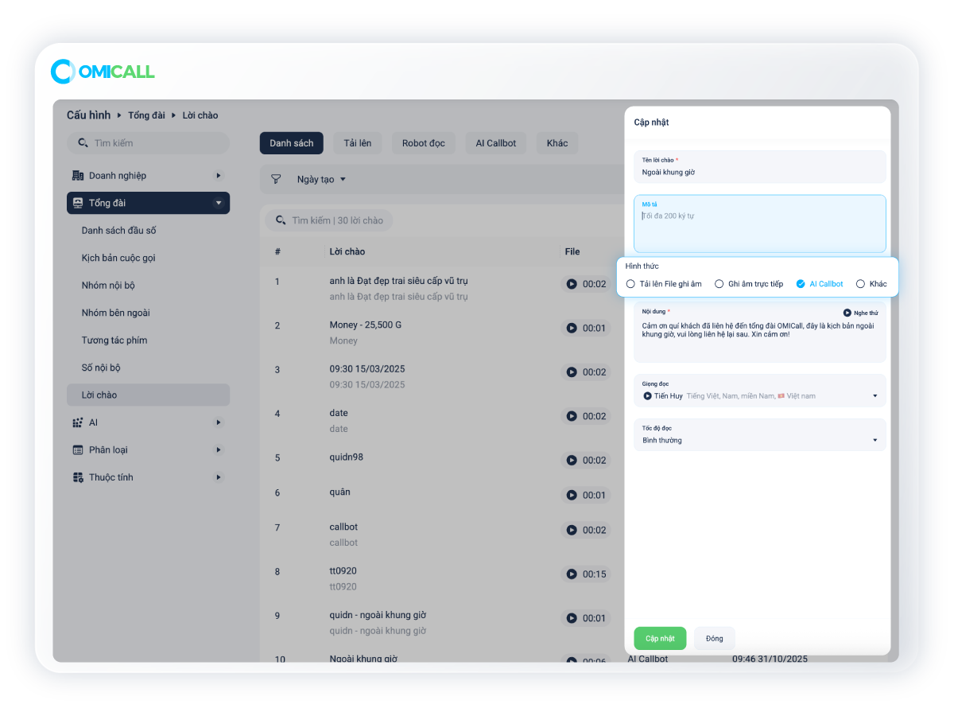The image size is (954, 716).
Task: Click the AI sidebar icon
Action: pyautogui.click(x=78, y=422)
